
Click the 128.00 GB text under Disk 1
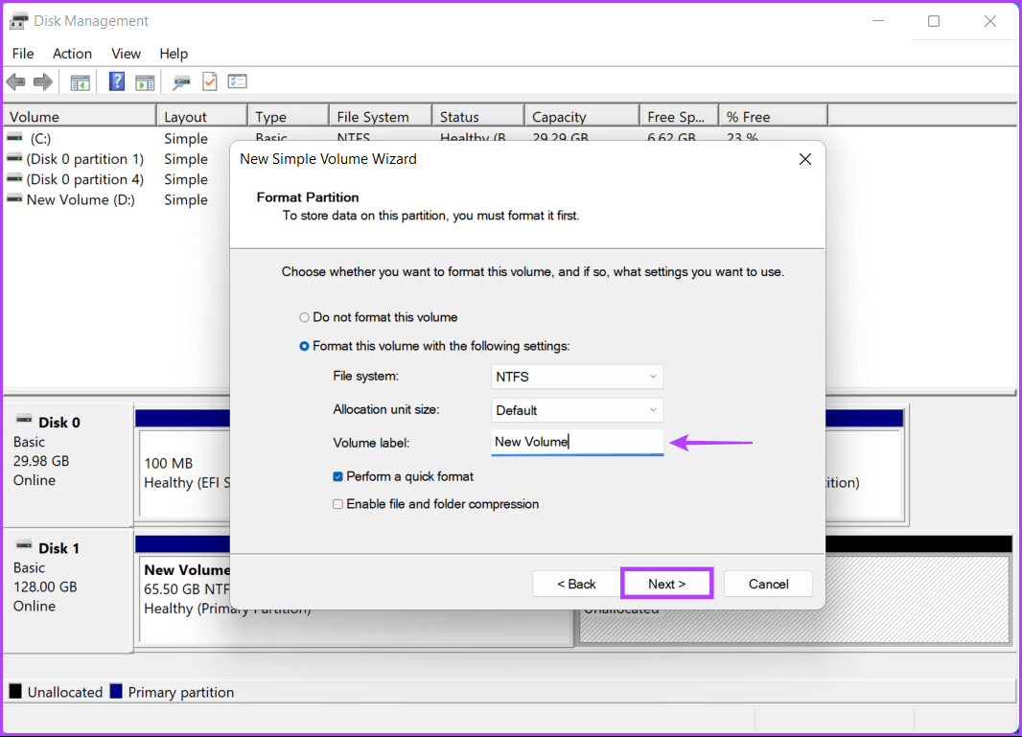pos(45,587)
